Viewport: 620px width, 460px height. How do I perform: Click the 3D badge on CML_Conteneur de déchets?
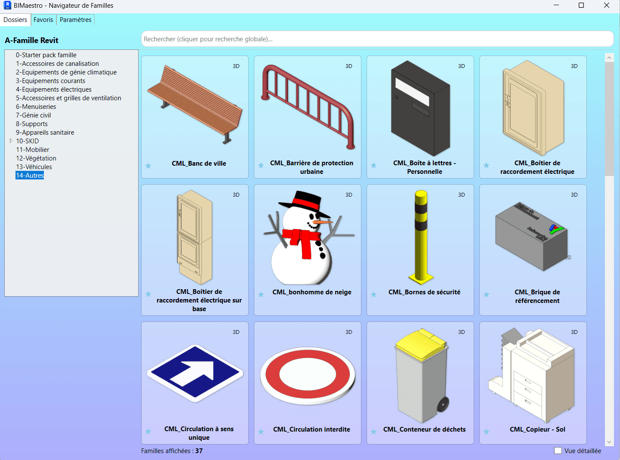[x=461, y=332]
